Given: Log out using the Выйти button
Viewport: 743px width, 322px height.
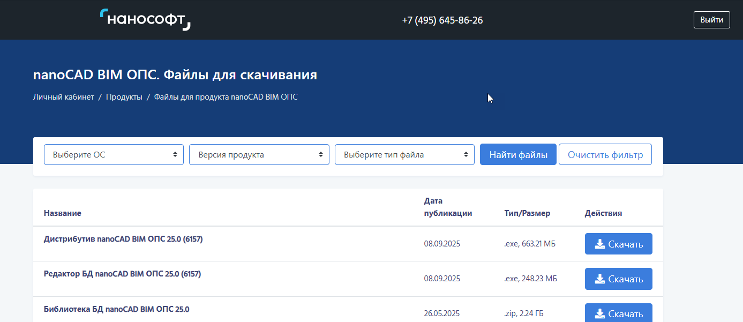Looking at the screenshot, I should click(x=711, y=20).
